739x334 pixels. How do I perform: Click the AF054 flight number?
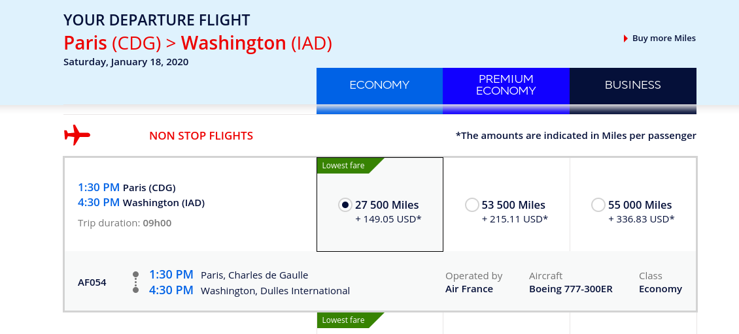[92, 282]
